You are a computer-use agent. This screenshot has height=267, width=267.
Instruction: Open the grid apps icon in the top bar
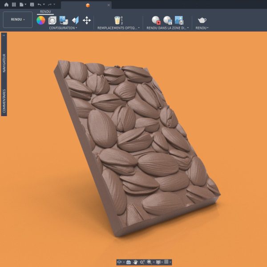[14, 4]
